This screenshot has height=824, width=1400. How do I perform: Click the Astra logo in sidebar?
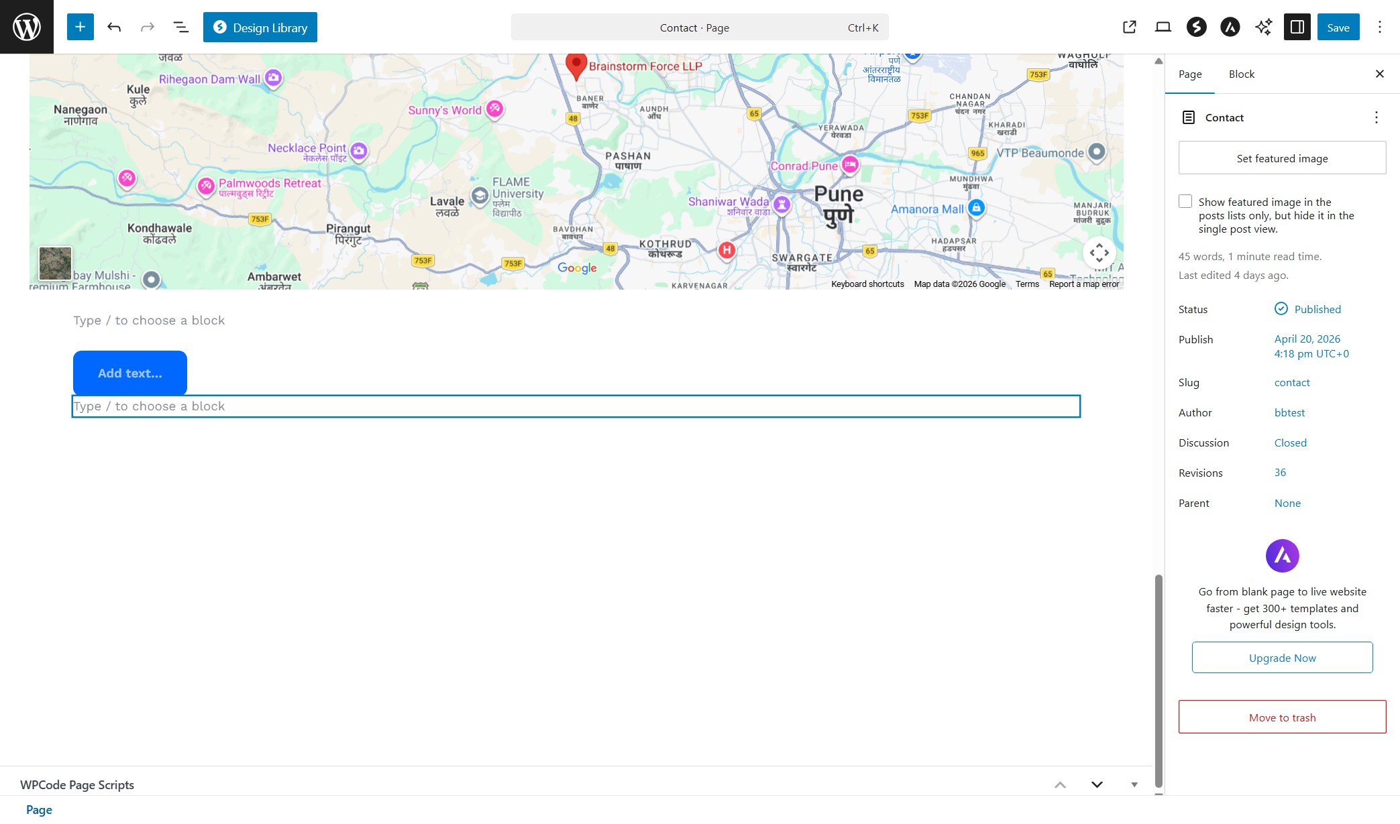click(1283, 556)
